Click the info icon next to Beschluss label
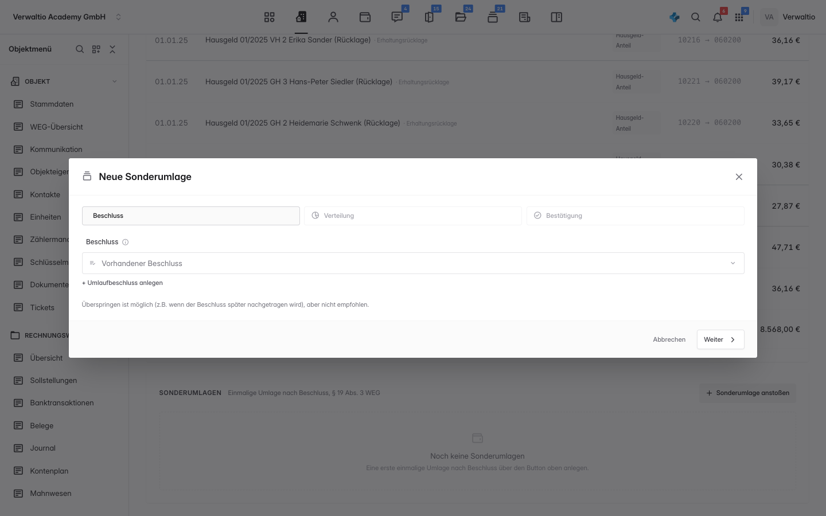The width and height of the screenshot is (826, 516). pyautogui.click(x=126, y=242)
